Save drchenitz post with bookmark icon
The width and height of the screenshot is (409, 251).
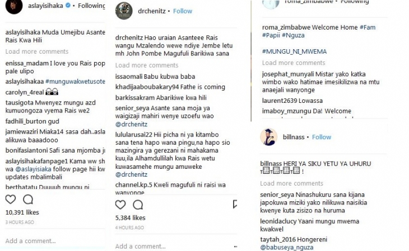235,205
